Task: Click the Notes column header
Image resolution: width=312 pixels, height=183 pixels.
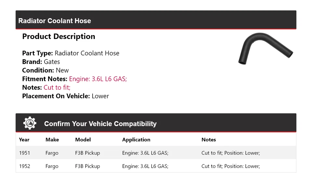Action: point(209,140)
